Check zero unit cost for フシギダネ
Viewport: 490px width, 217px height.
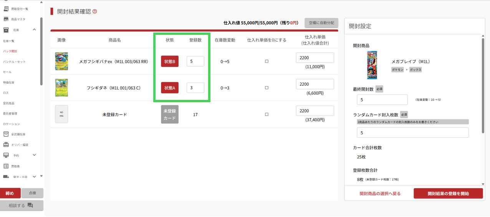pos(267,88)
